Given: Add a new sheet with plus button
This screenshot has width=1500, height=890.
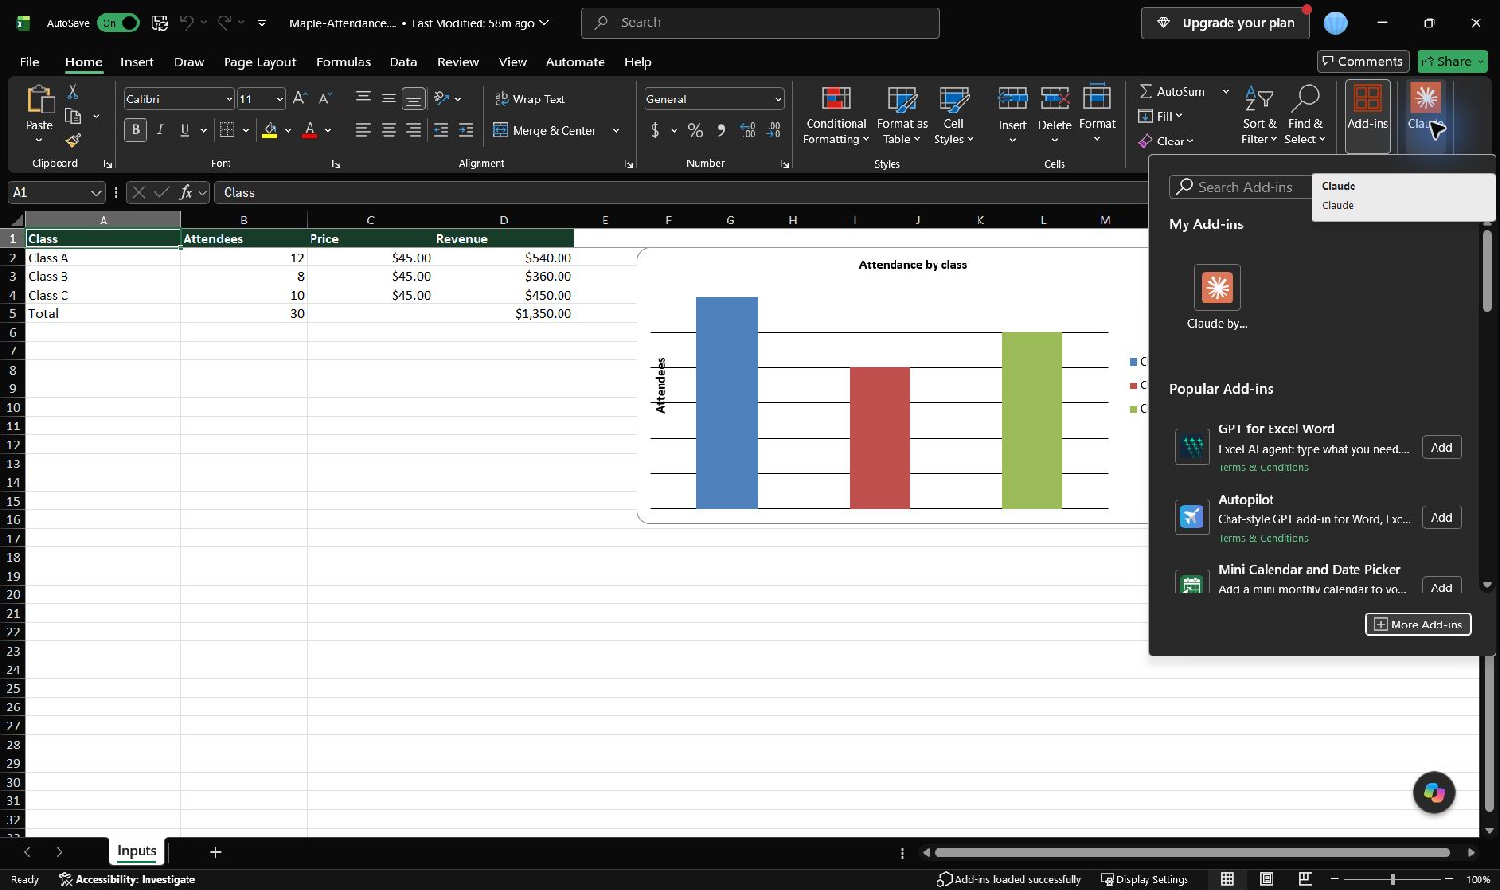Looking at the screenshot, I should (216, 852).
